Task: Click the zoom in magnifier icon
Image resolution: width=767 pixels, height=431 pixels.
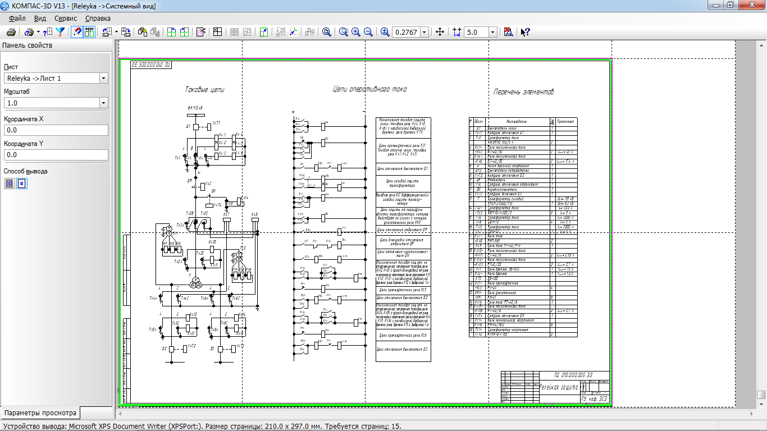Action: [356, 32]
